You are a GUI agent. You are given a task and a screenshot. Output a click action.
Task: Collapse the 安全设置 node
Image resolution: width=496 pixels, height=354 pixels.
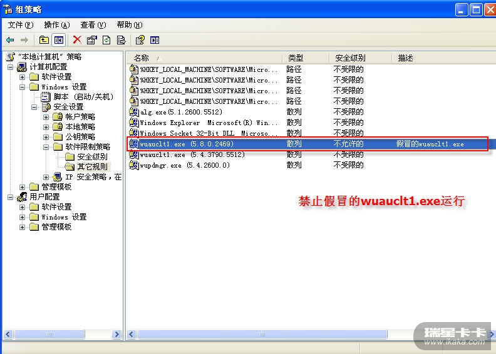(x=34, y=107)
